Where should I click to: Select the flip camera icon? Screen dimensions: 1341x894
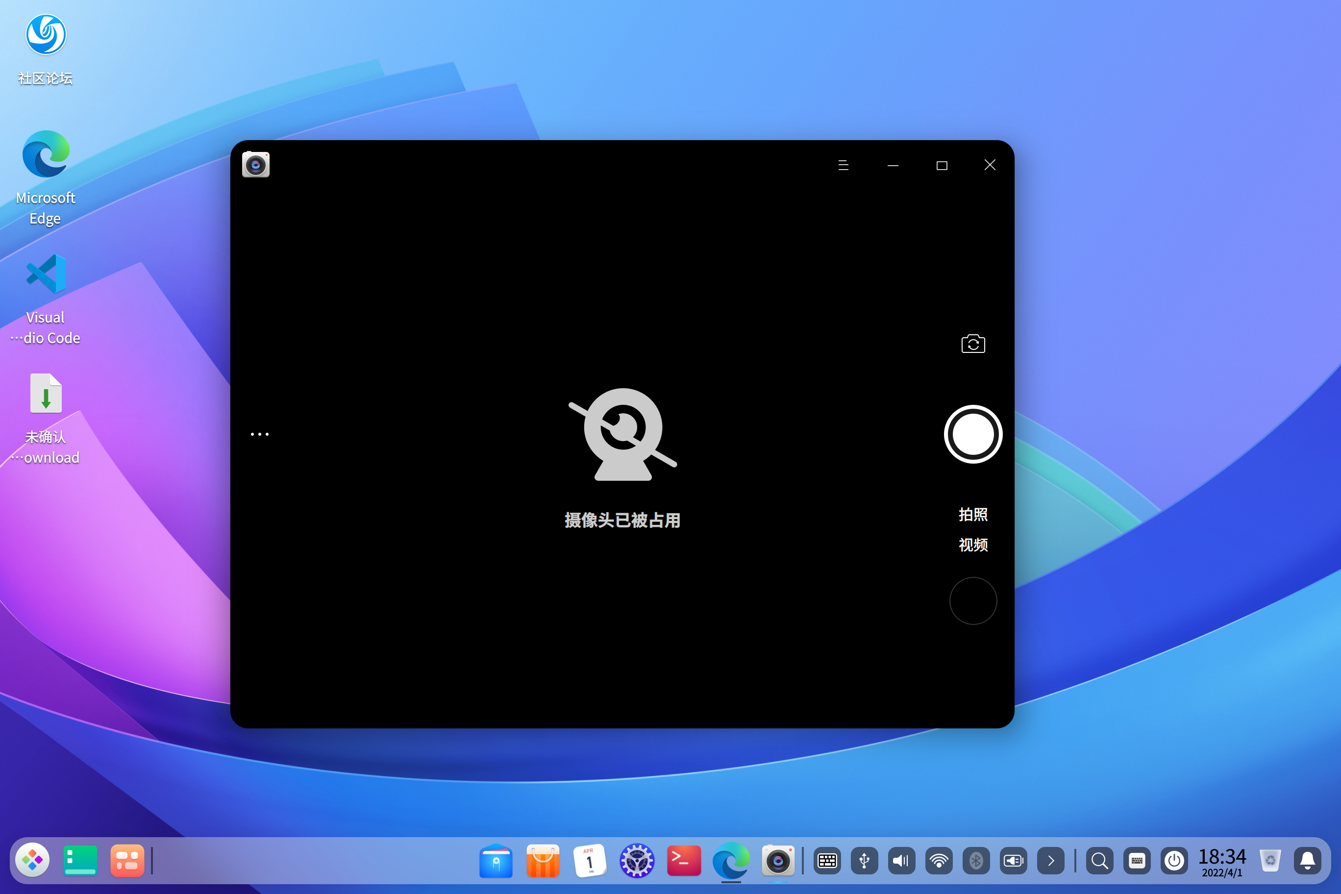(973, 343)
